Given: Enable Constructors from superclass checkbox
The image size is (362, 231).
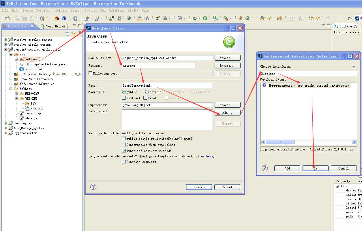Looking at the screenshot, I should click(x=124, y=145).
